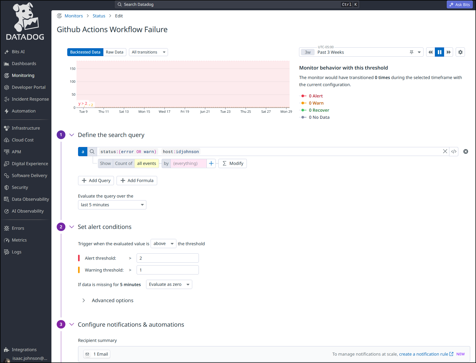This screenshot has width=476, height=363.
Task: Click Count of aggregation selector
Action: pos(124,163)
